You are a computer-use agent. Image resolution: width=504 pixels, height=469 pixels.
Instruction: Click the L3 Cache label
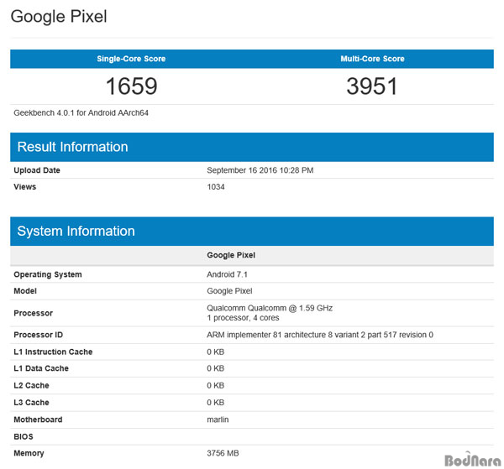[x=31, y=402]
